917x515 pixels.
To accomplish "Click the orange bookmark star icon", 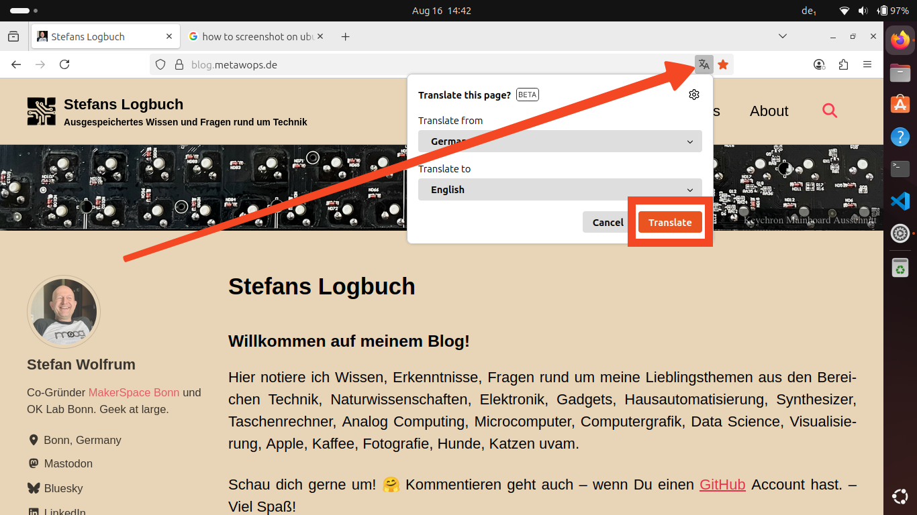I will click(x=723, y=64).
